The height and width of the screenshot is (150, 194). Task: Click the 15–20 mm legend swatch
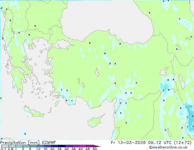click(47, 146)
